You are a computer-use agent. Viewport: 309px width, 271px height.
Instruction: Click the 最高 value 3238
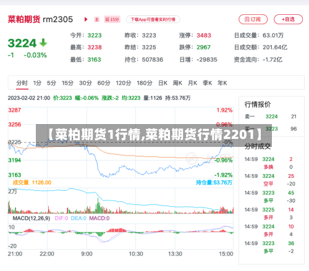point(95,48)
